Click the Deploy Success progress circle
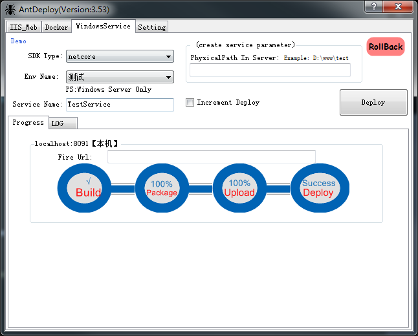The height and width of the screenshot is (336, 418). coord(320,188)
